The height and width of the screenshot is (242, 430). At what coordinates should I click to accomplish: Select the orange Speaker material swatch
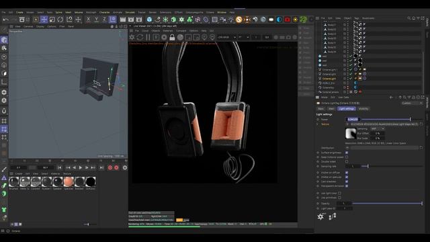point(69,182)
